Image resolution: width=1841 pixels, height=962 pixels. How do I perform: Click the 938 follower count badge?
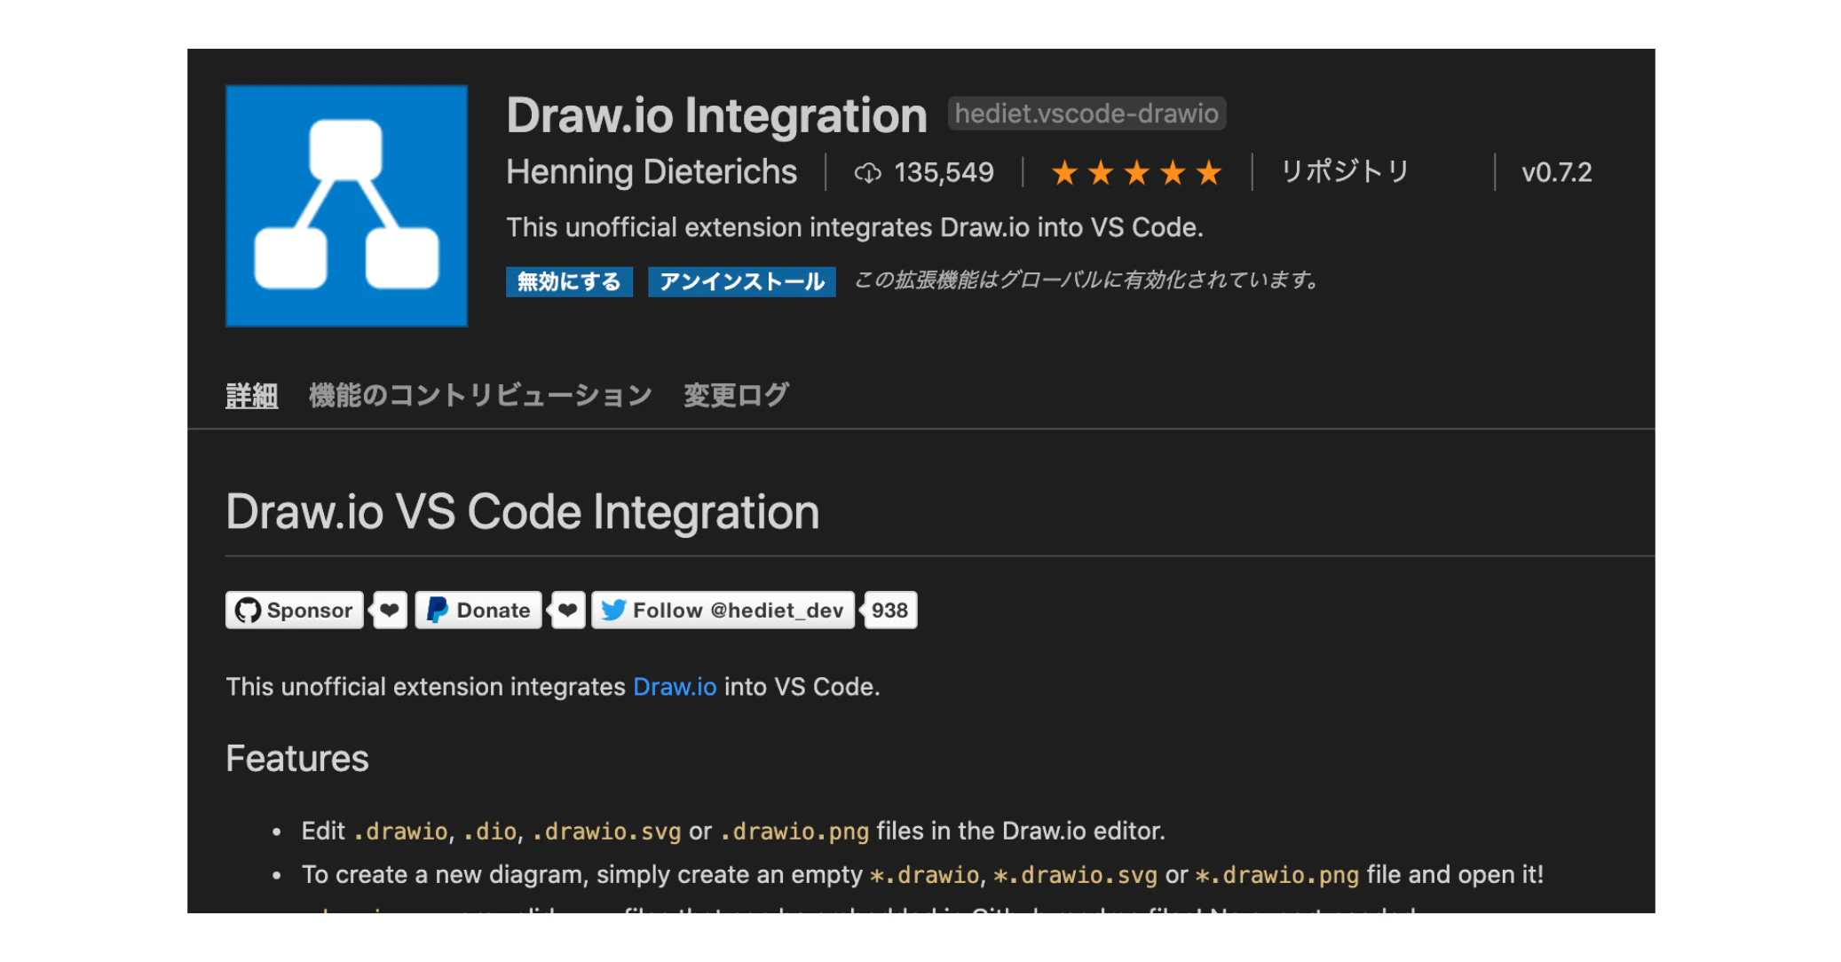tap(889, 611)
